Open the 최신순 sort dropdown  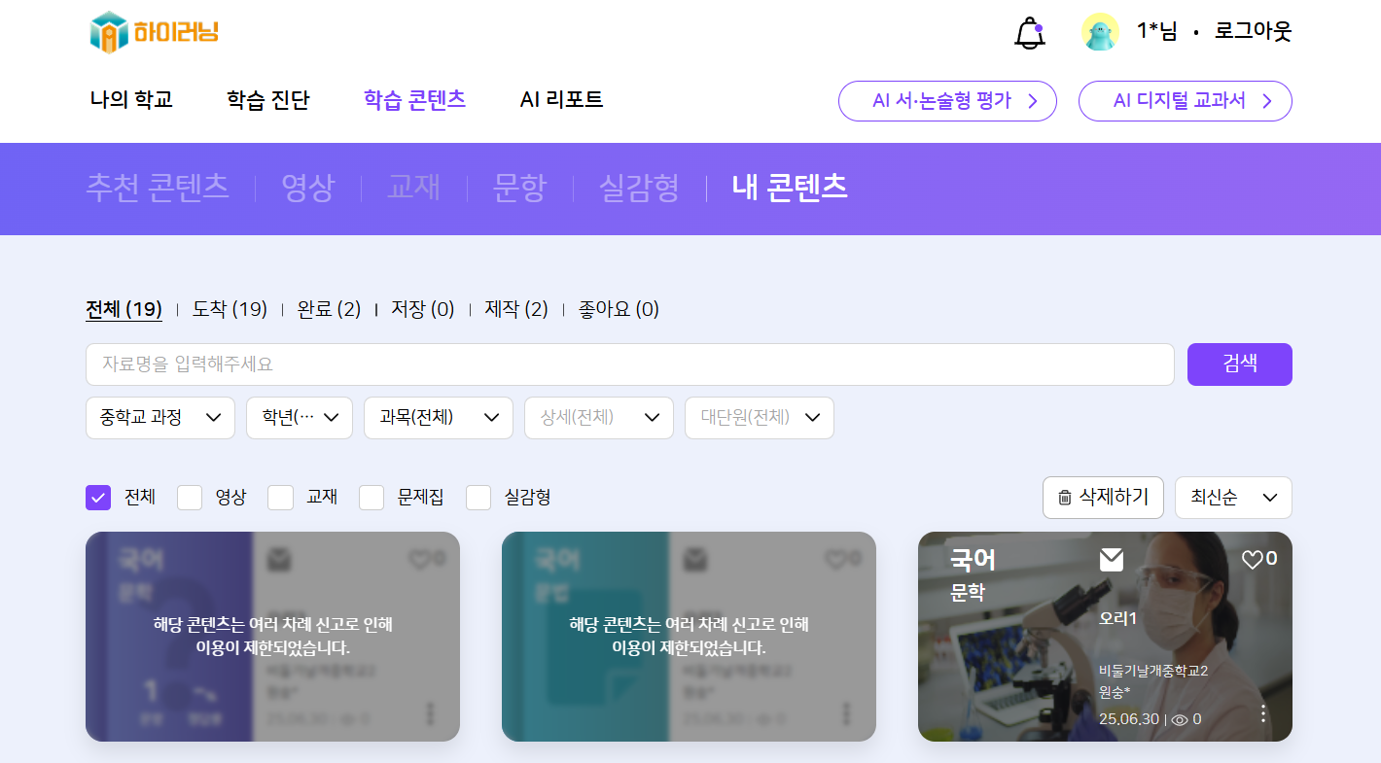(1232, 498)
